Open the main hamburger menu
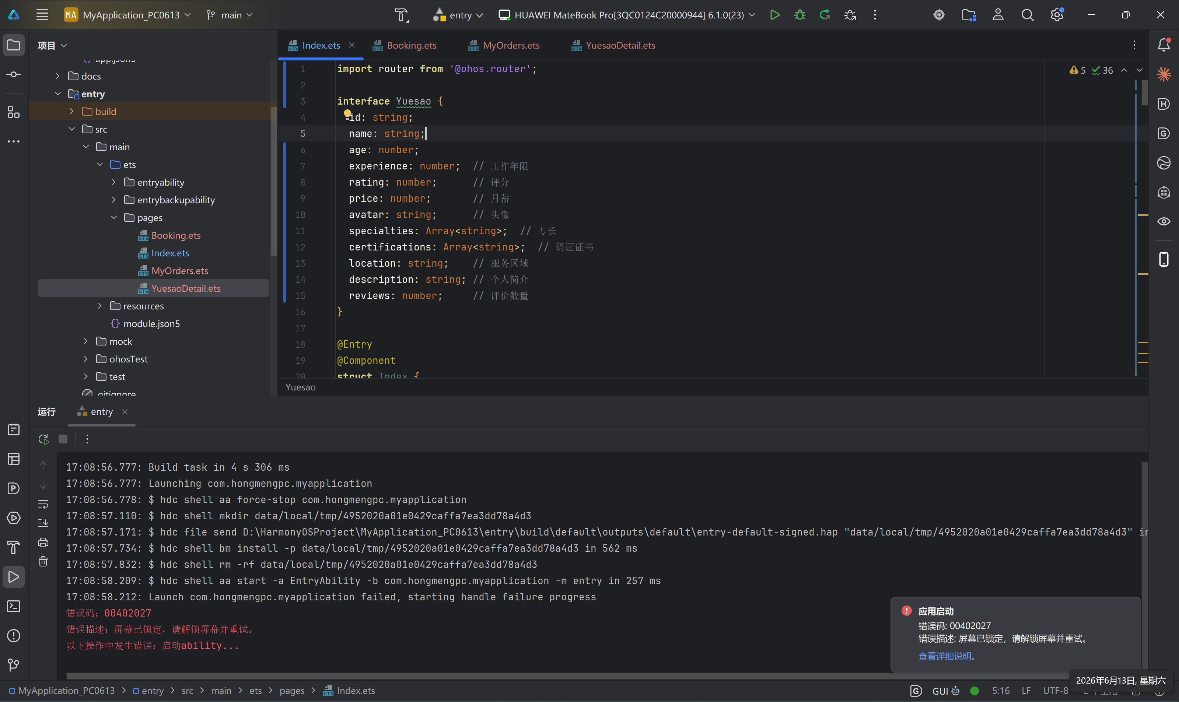The image size is (1179, 702). (x=42, y=15)
